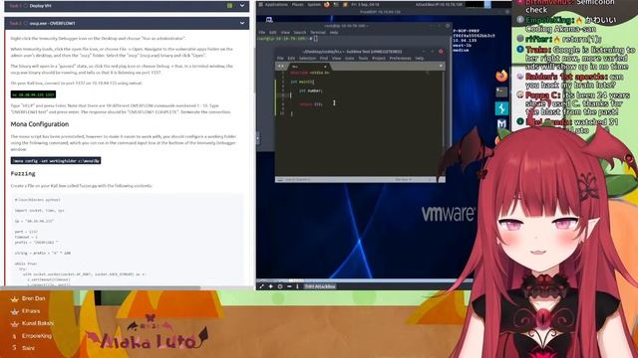Image resolution: width=638 pixels, height=358 pixels.
Task: Click the return statement line in editor
Action: click(311, 104)
